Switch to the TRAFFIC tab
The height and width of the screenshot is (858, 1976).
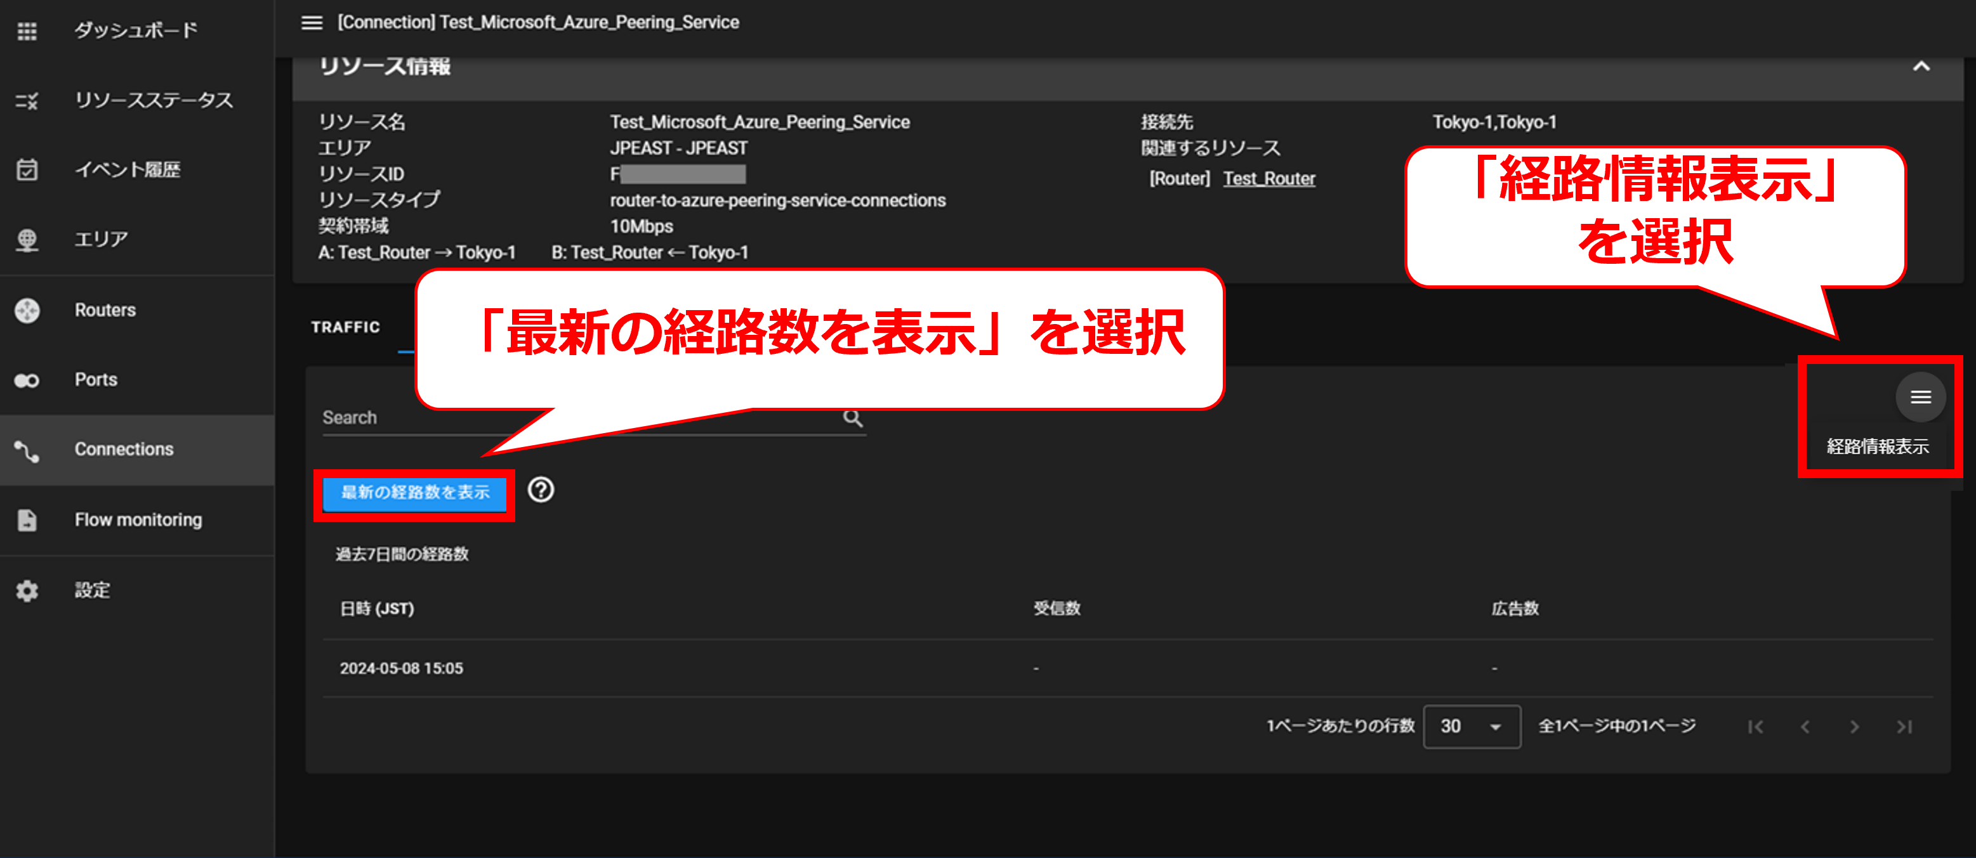(345, 327)
